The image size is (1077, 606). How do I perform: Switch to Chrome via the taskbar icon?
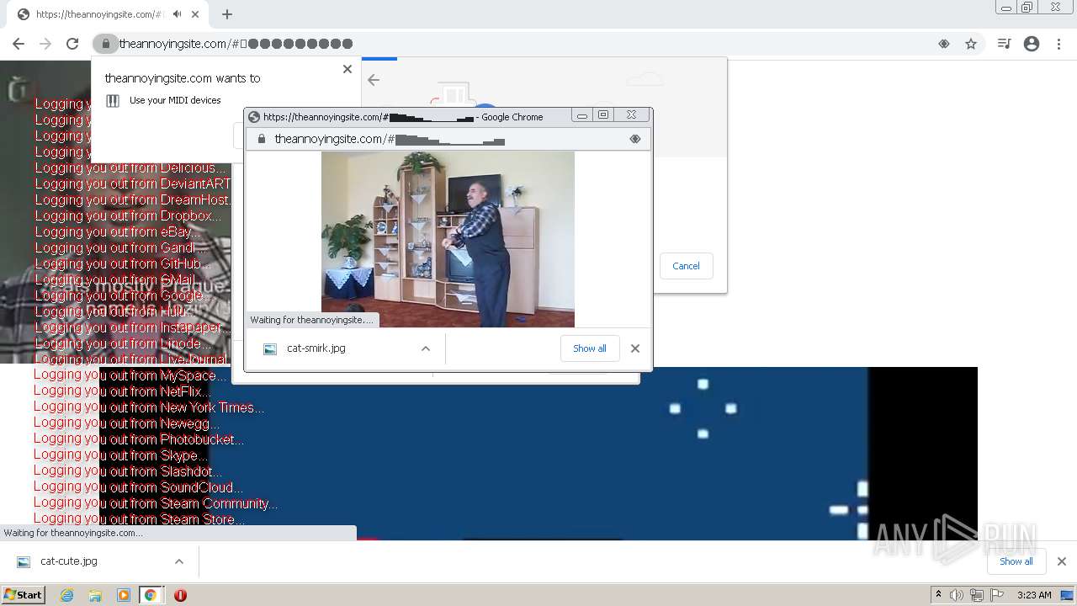(151, 595)
